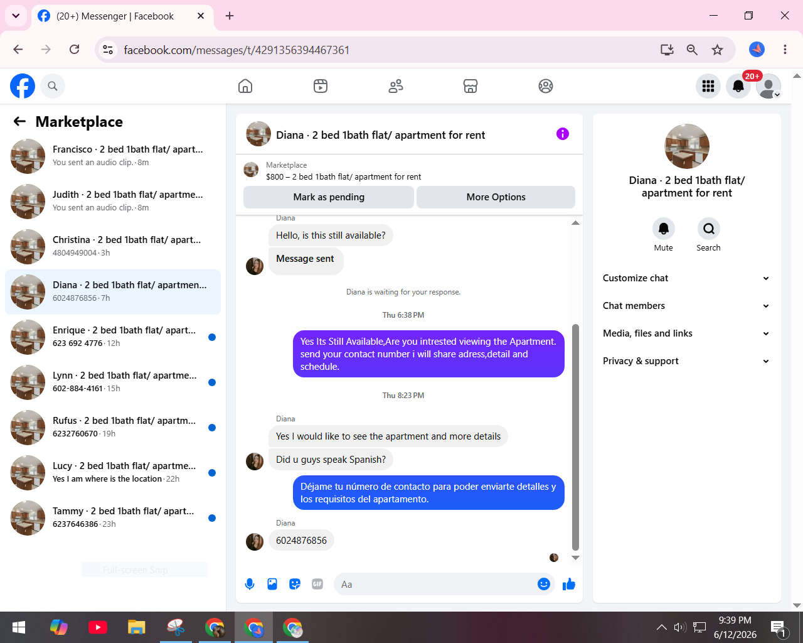Click the message 'Did u guys speak Spanish?'
Screen dimensions: 803x643
coord(331,460)
